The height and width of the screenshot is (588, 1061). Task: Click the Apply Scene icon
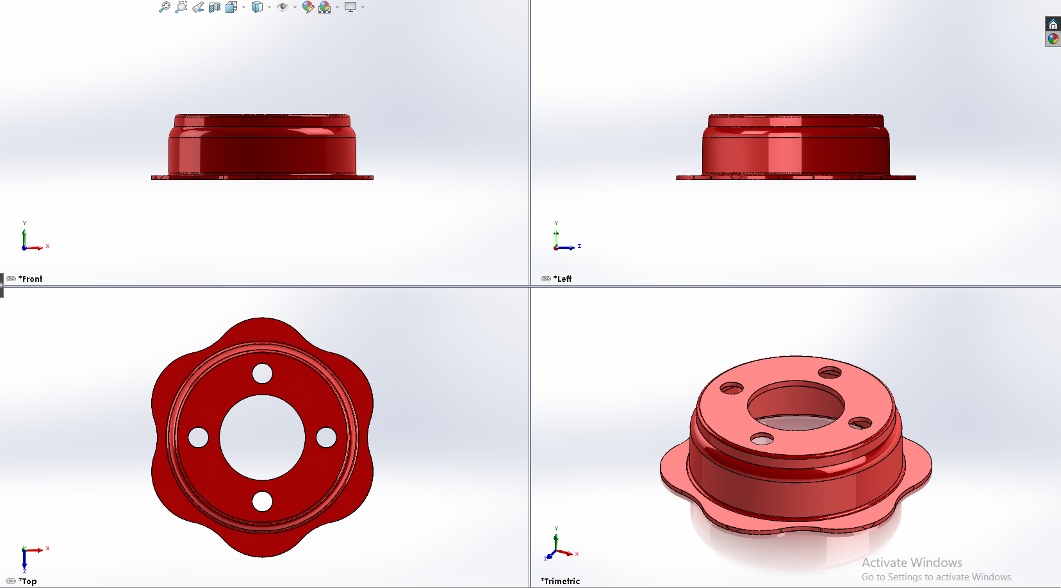coord(325,7)
